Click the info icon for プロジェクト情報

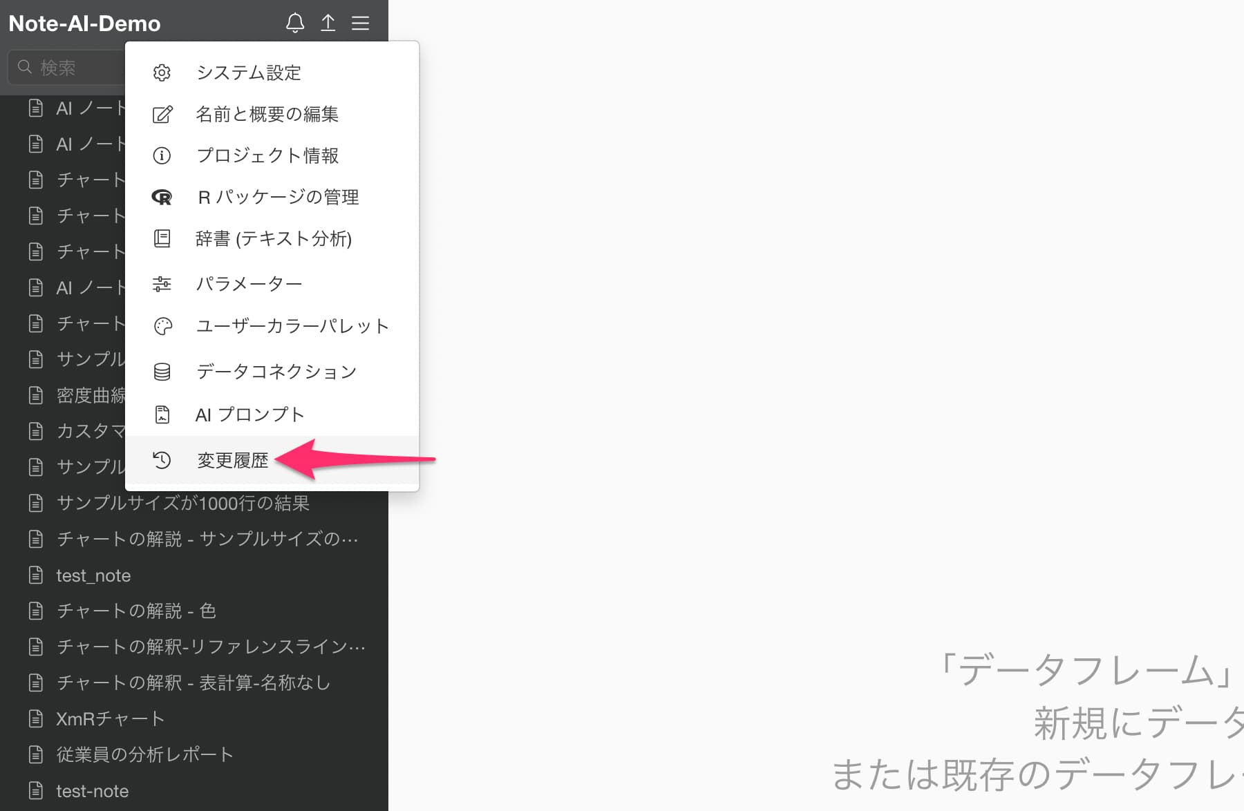(162, 155)
